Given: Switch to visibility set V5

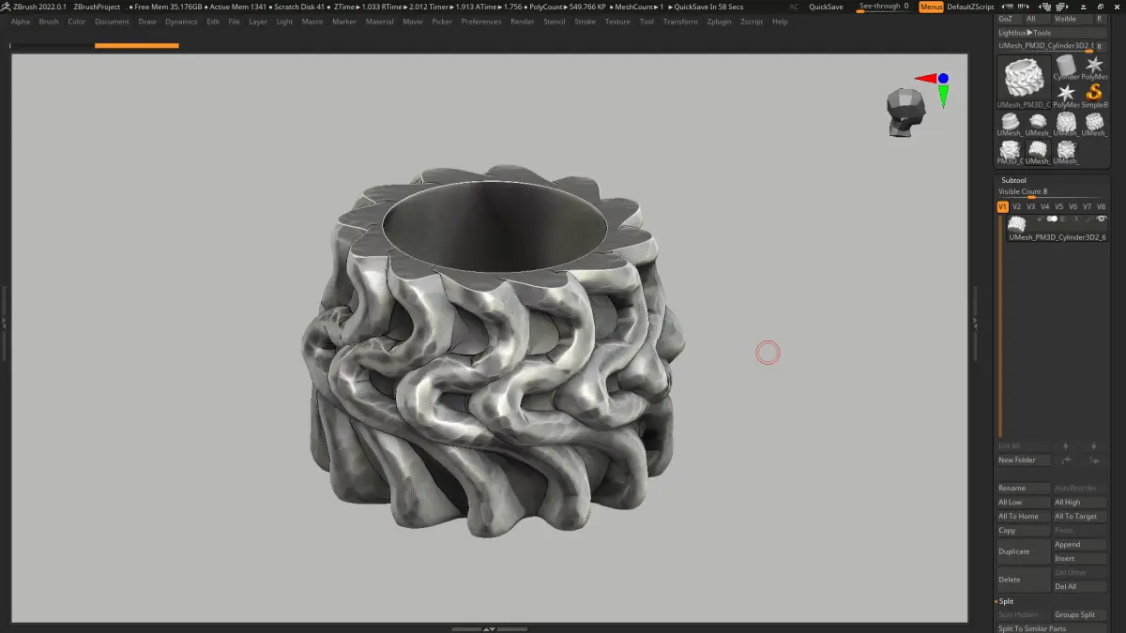Looking at the screenshot, I should (x=1058, y=206).
